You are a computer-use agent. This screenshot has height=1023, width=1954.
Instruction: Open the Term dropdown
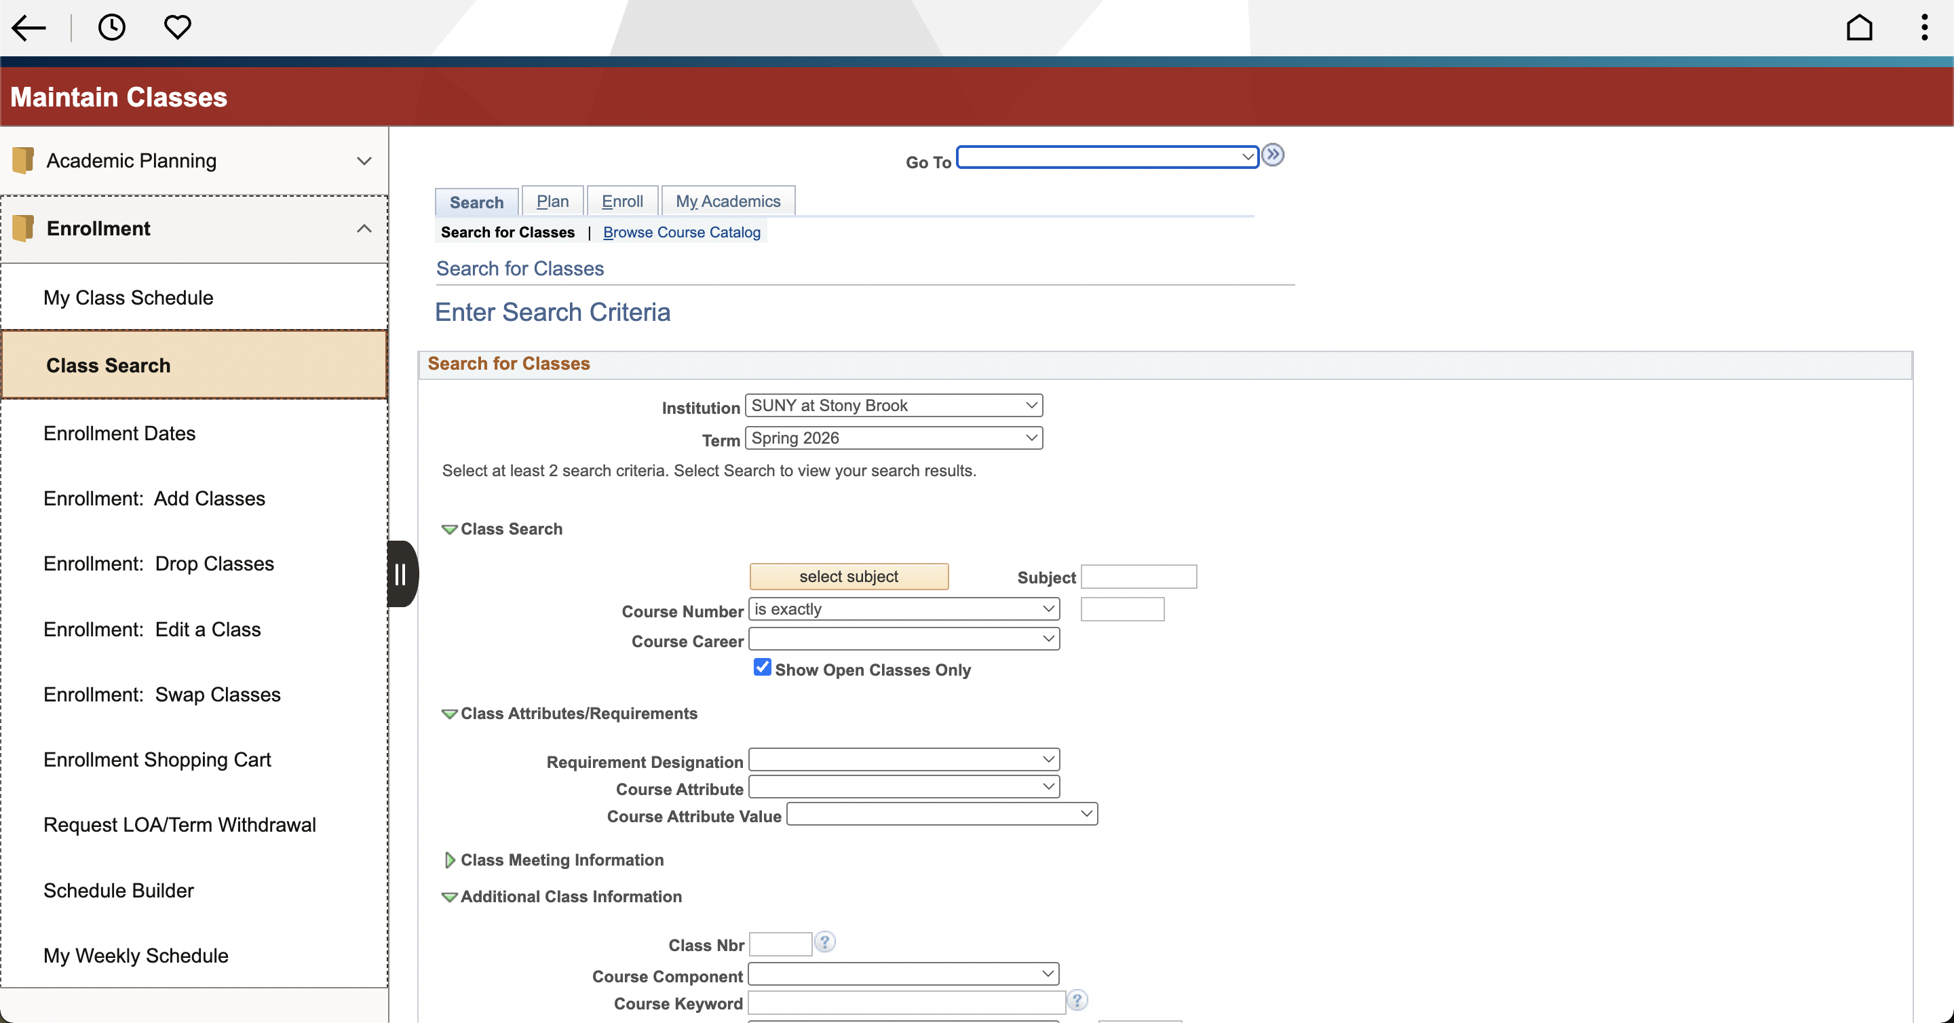tap(894, 438)
